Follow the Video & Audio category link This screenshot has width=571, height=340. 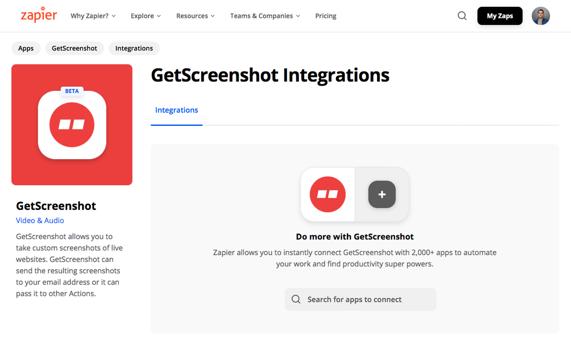coord(40,220)
